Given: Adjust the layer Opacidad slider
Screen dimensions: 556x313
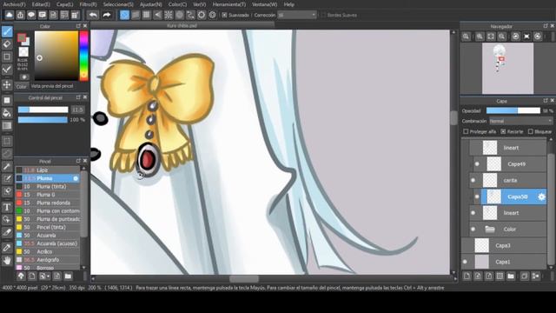Looking at the screenshot, I should [x=513, y=110].
